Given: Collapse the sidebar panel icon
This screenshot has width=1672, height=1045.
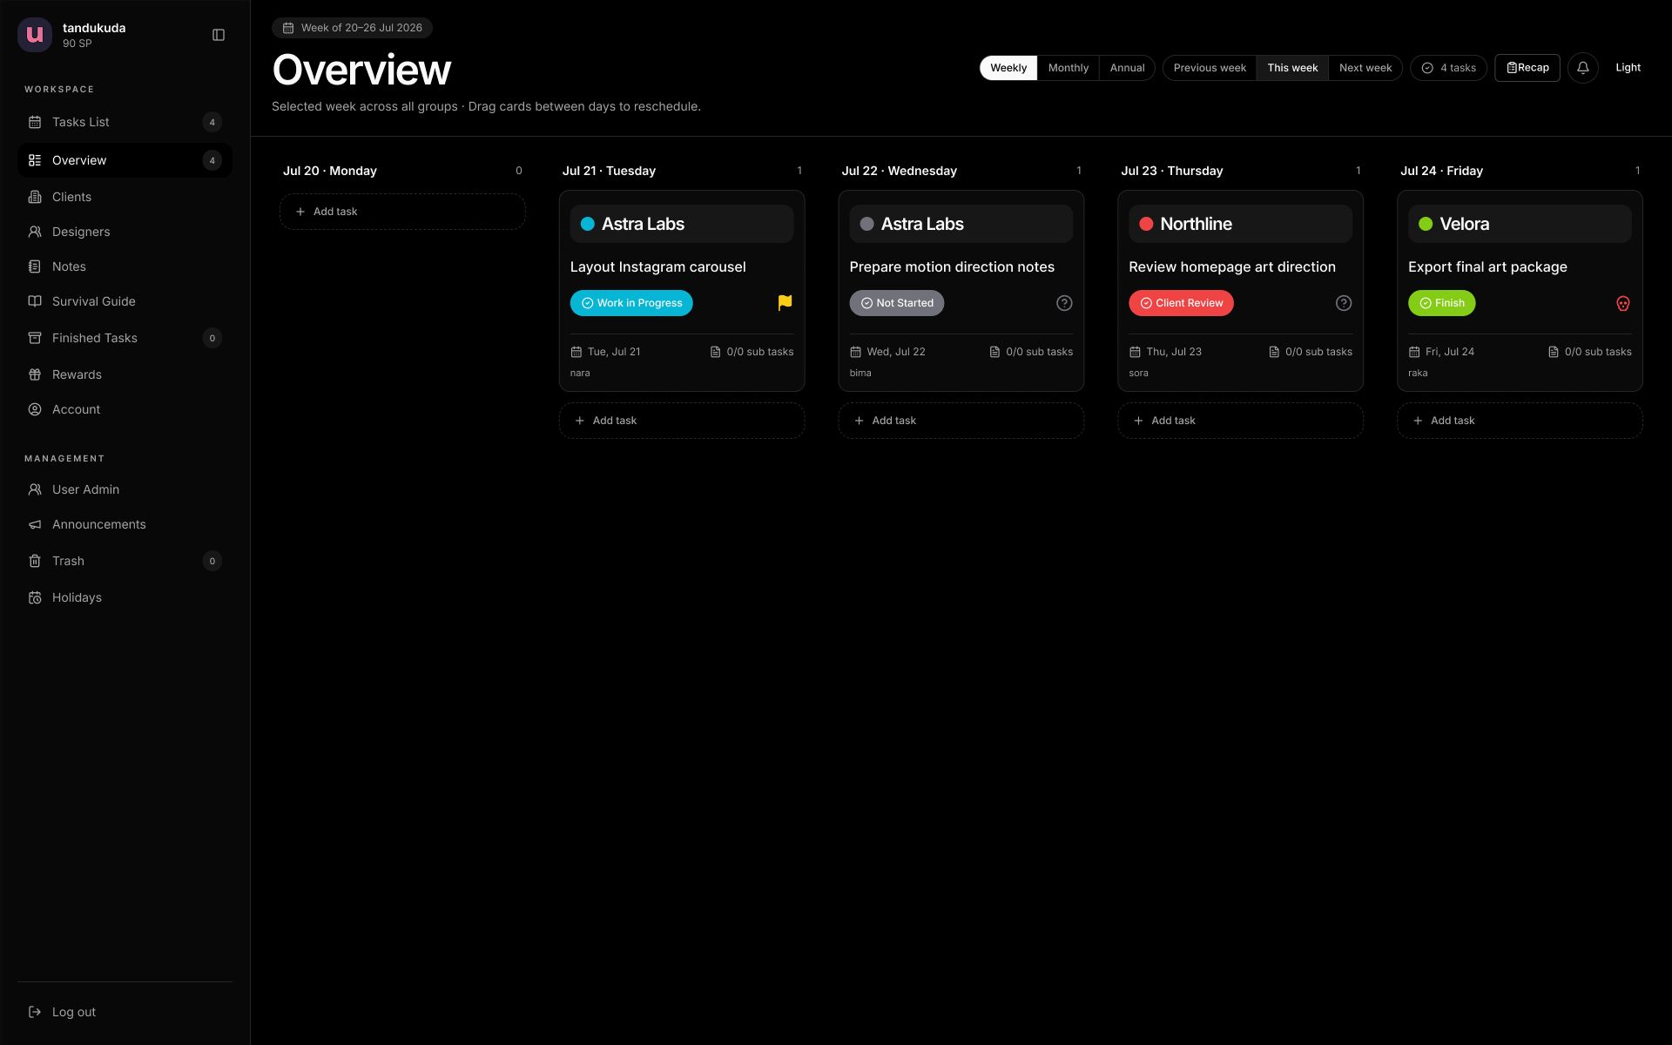Looking at the screenshot, I should [x=219, y=35].
